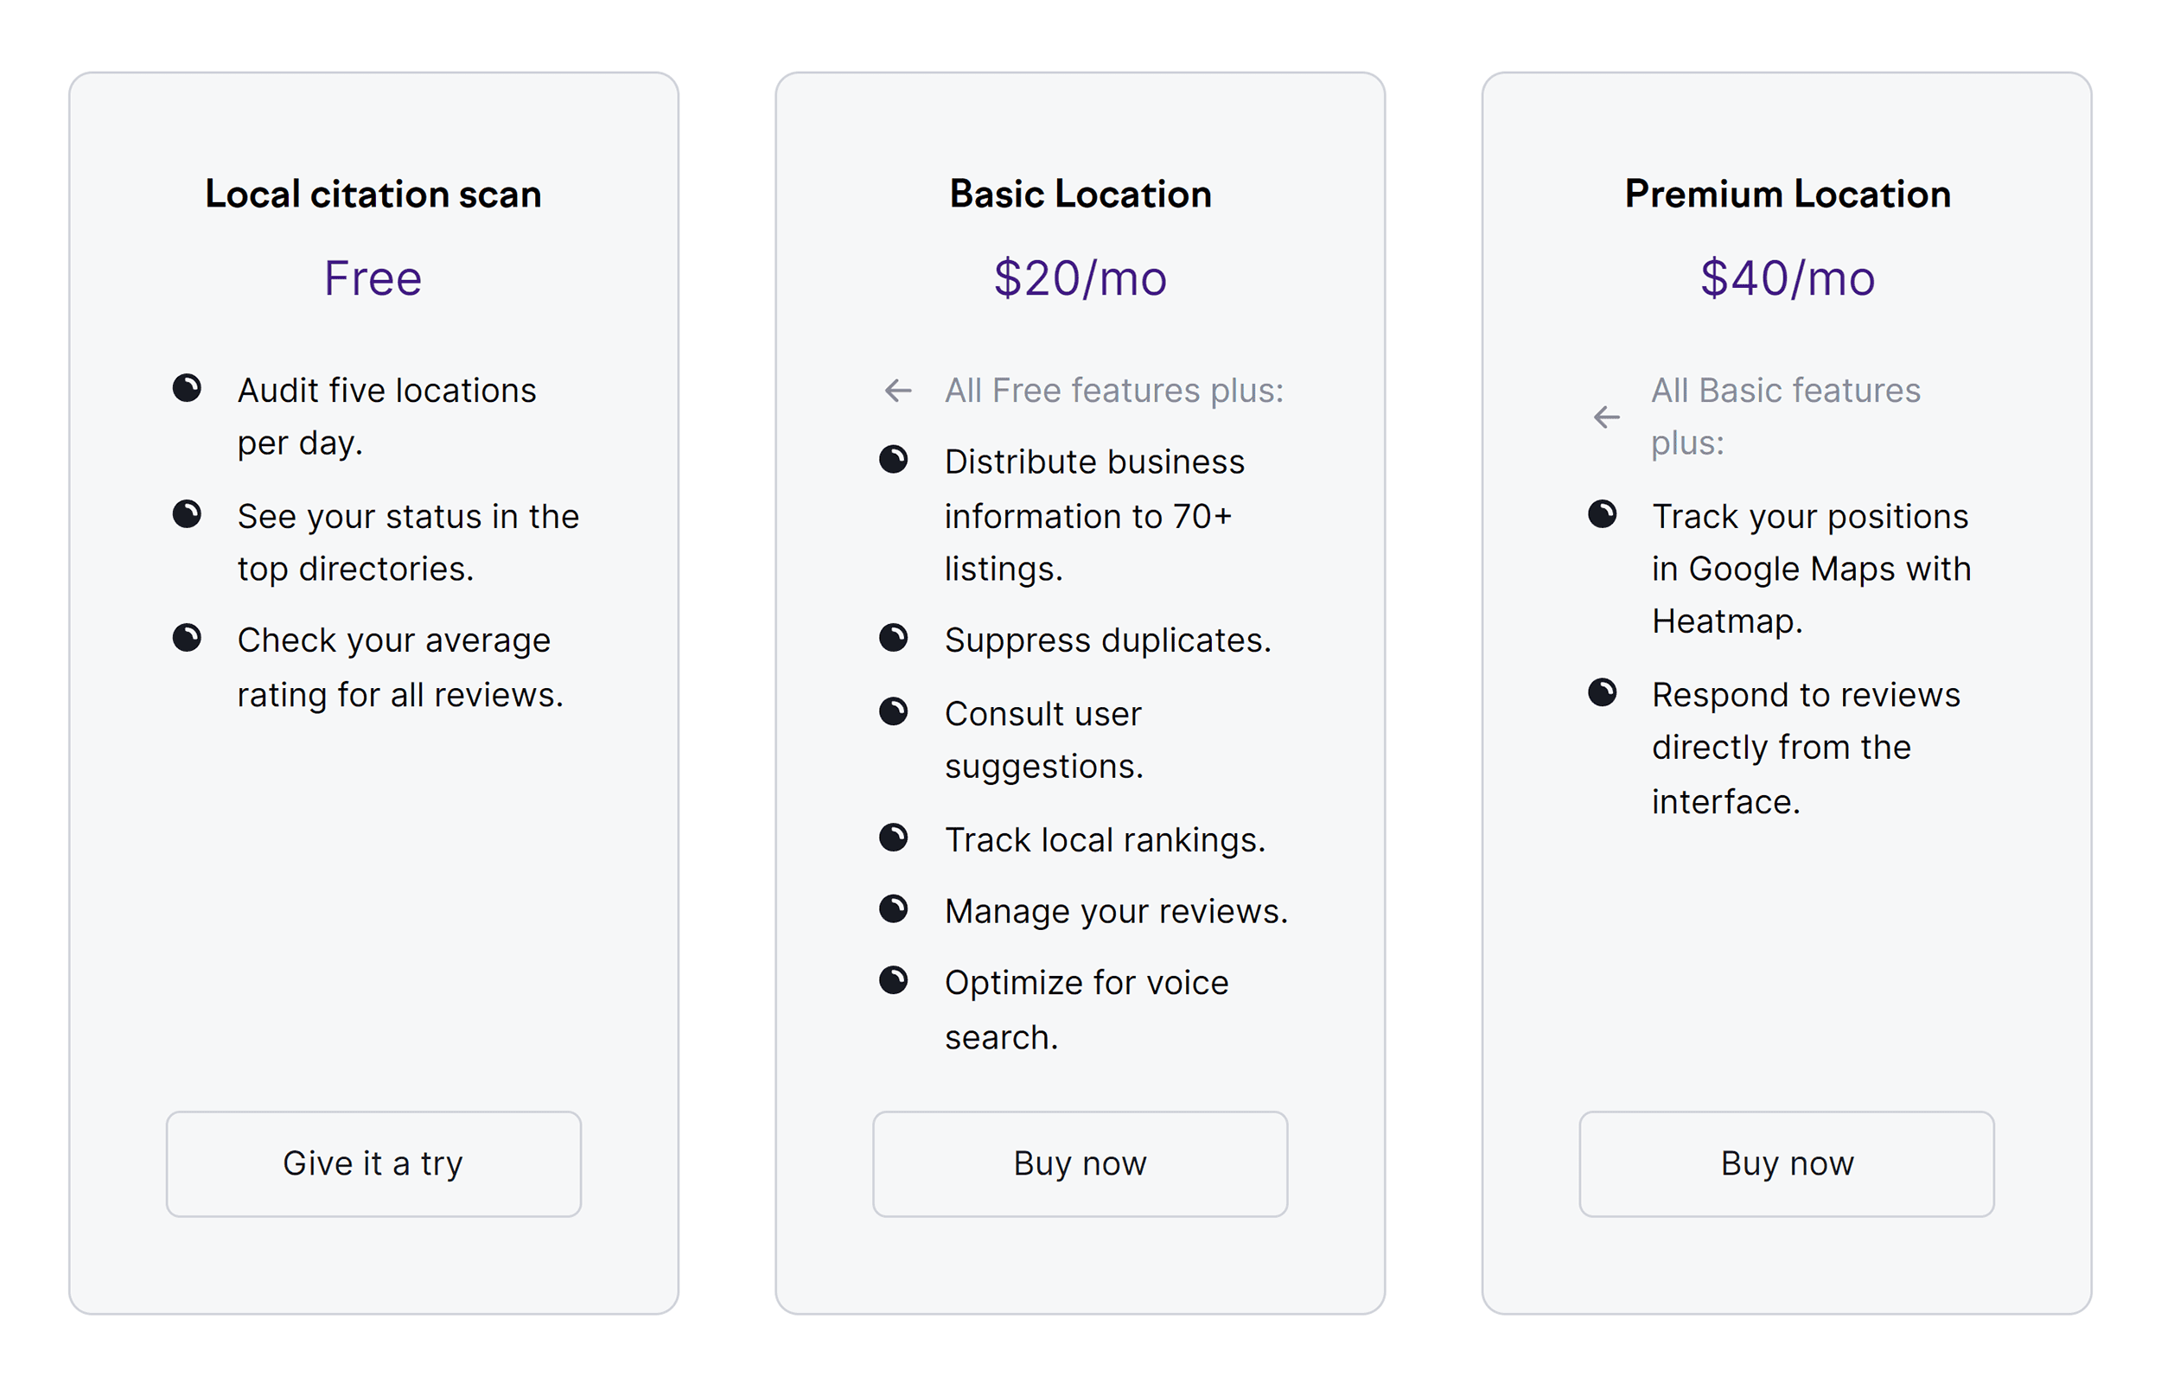Select the 'Local citation scan' card title

[373, 193]
